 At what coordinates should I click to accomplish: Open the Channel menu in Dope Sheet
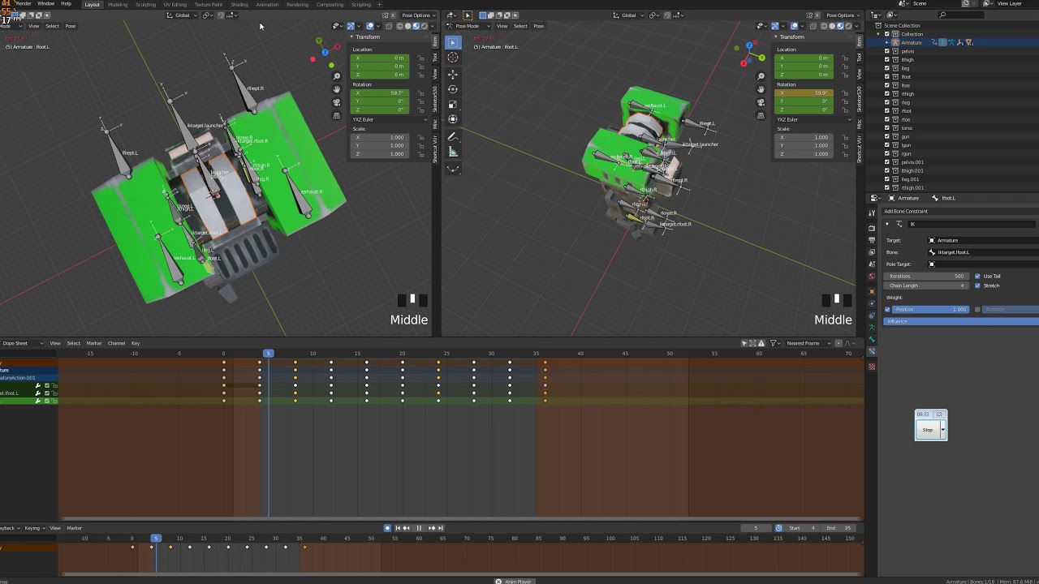[116, 343]
